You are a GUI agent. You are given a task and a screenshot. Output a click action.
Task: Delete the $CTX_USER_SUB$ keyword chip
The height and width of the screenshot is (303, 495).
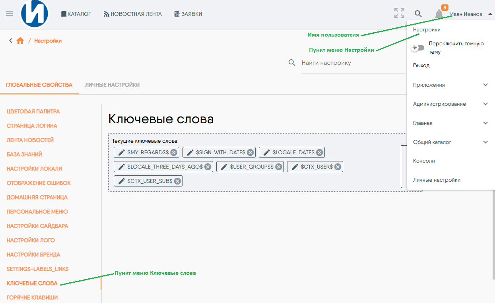178,181
